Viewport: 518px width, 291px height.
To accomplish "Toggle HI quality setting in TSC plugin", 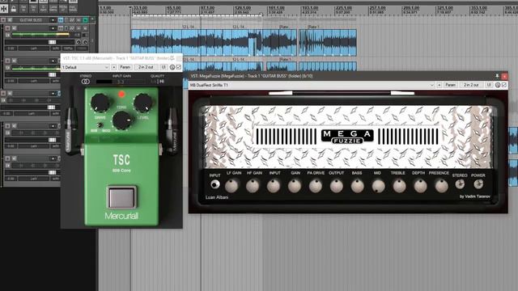I will 162,81.
